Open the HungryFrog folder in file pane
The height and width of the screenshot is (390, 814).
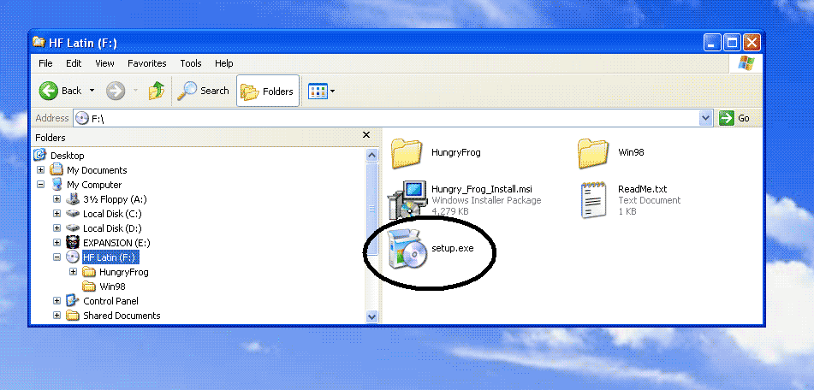point(407,153)
